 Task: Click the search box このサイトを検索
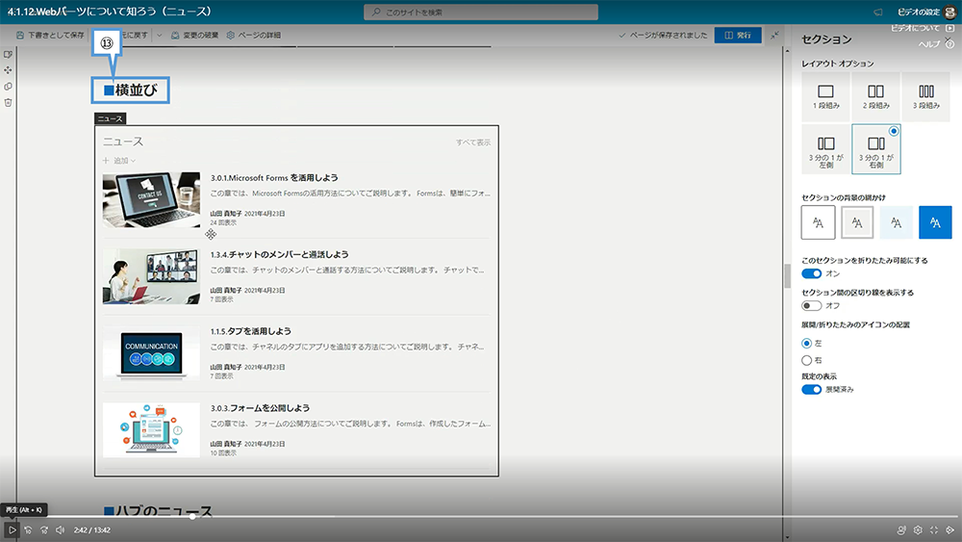pos(481,13)
